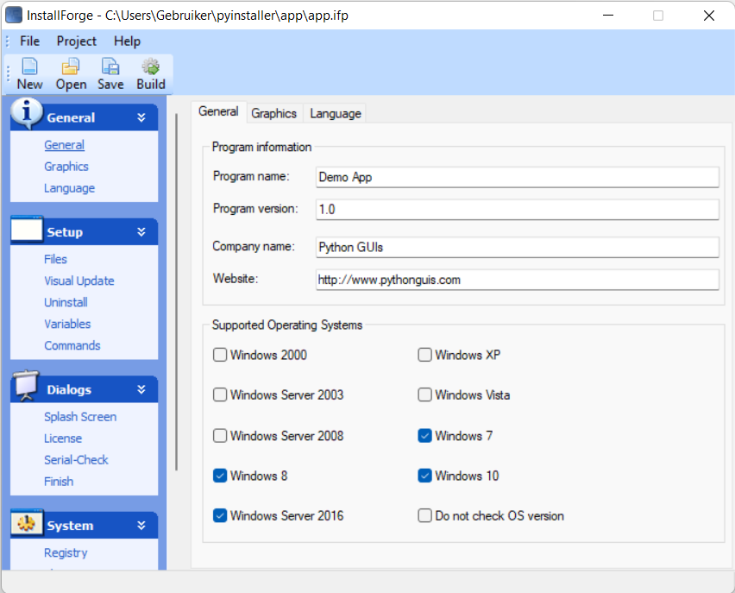Close the InstallForge window
The width and height of the screenshot is (735, 593).
(709, 16)
